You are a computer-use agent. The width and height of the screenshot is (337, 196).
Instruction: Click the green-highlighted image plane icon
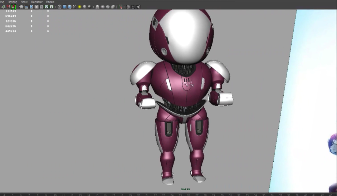(14, 7)
